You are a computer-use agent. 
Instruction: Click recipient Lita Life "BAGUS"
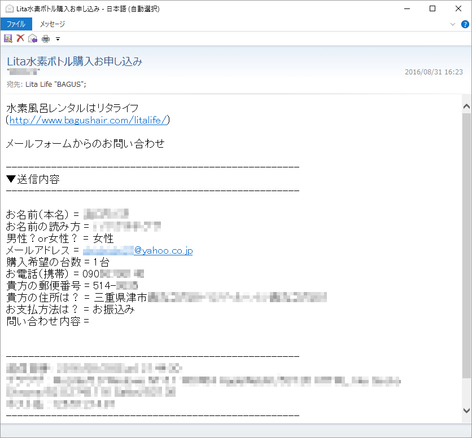pos(56,84)
